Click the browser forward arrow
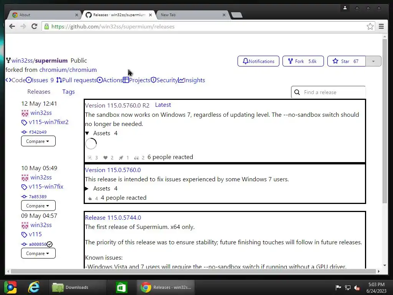The height and width of the screenshot is (295, 393). point(23,27)
